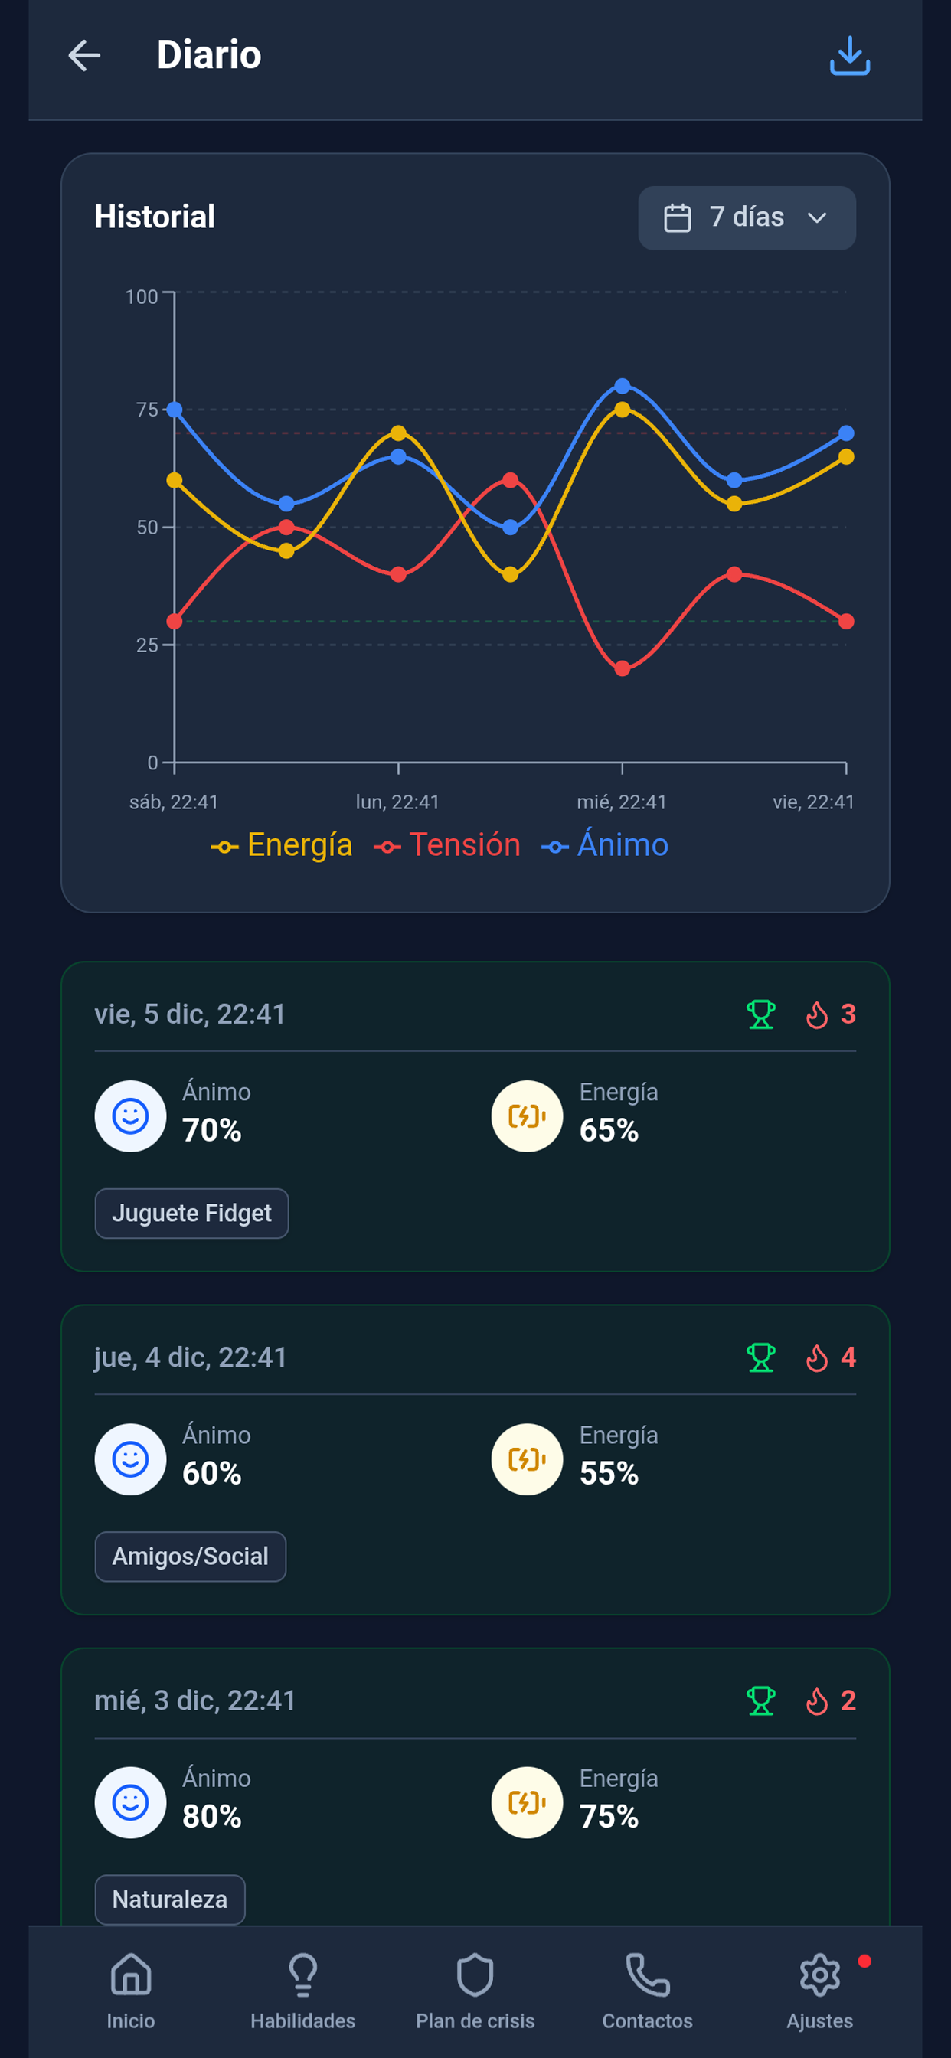Click the smiley Ánimo icon for mié, 3 dic
Screen dimensions: 951x2058
[x=130, y=1803]
